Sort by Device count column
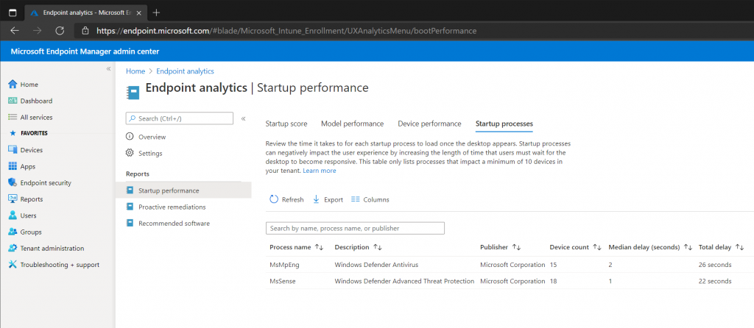Image resolution: width=754 pixels, height=328 pixels. coord(575,247)
